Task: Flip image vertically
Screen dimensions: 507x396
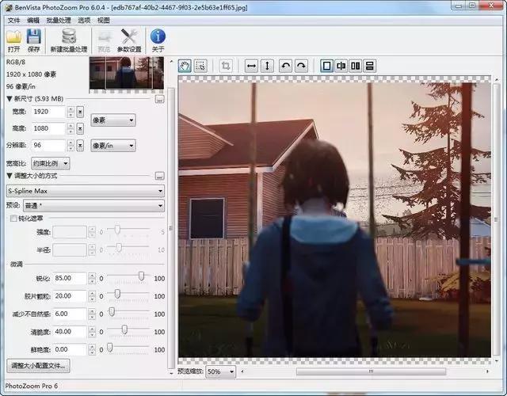Action: pos(267,66)
